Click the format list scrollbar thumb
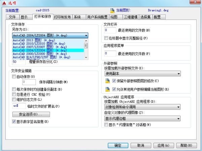Screen dimensions: 202x151 click(x=86, y=46)
